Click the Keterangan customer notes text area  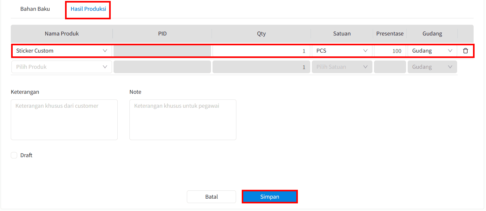[x=64, y=120]
